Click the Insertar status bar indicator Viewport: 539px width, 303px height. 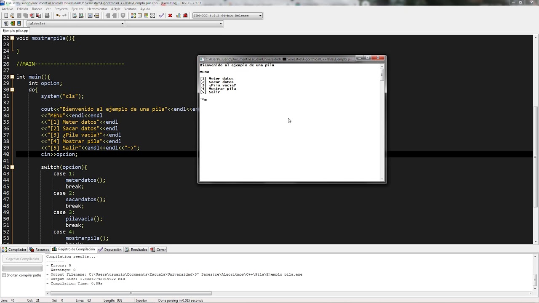pyautogui.click(x=141, y=300)
